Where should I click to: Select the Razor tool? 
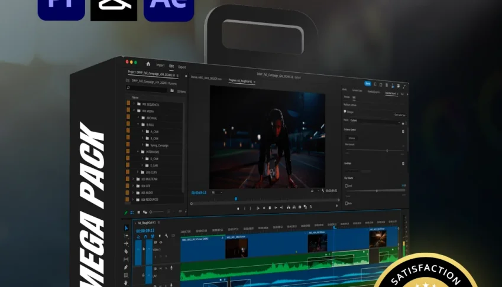126,252
